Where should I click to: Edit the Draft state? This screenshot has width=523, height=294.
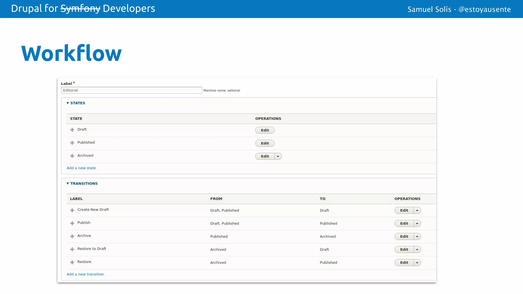pos(265,130)
